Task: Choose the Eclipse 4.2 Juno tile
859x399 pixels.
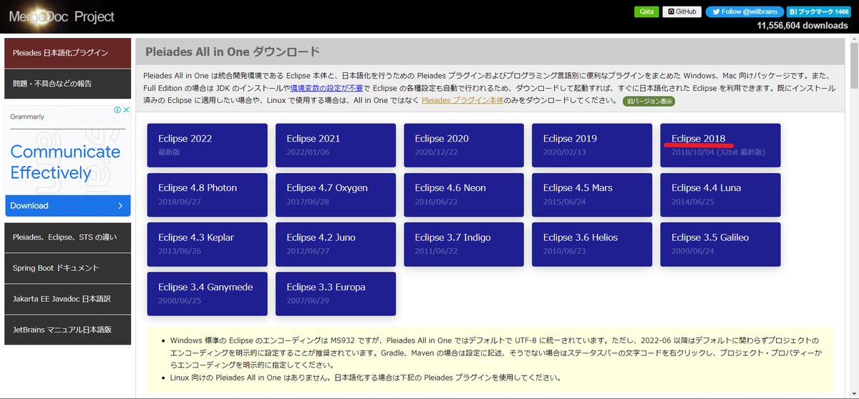Action: pos(336,244)
